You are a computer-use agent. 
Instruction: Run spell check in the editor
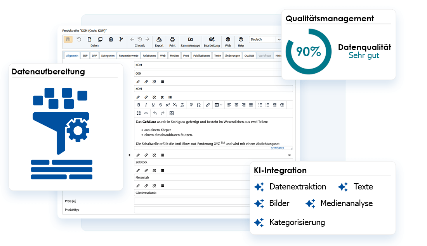191,105
